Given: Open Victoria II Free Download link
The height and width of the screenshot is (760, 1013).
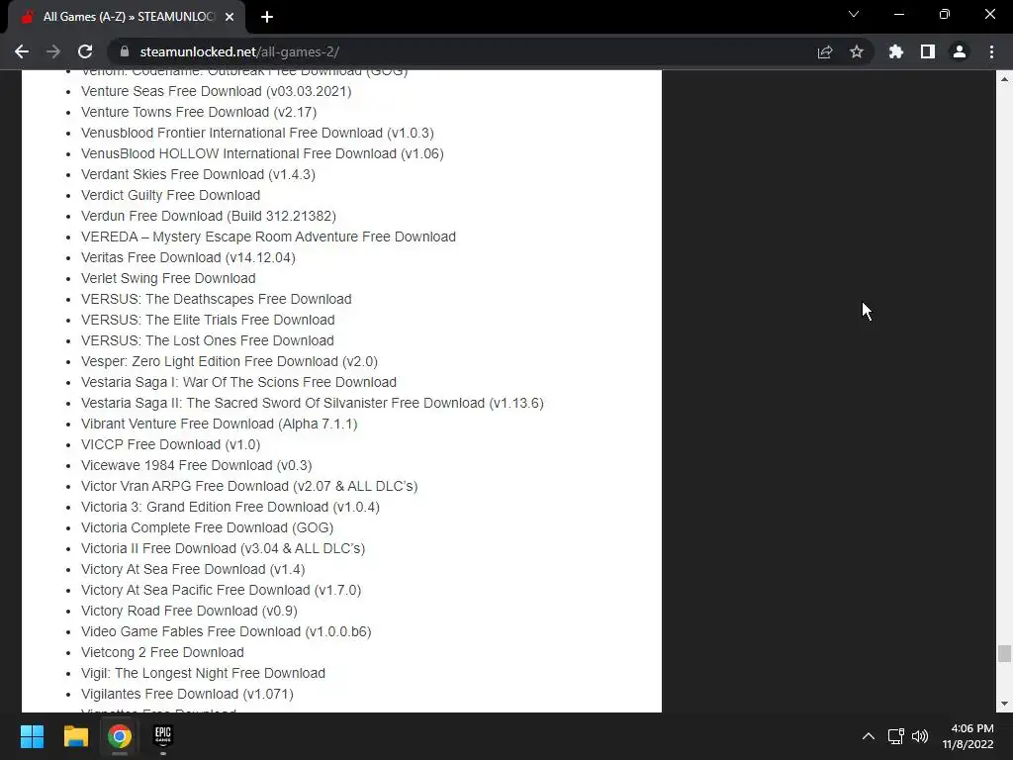Looking at the screenshot, I should (223, 548).
